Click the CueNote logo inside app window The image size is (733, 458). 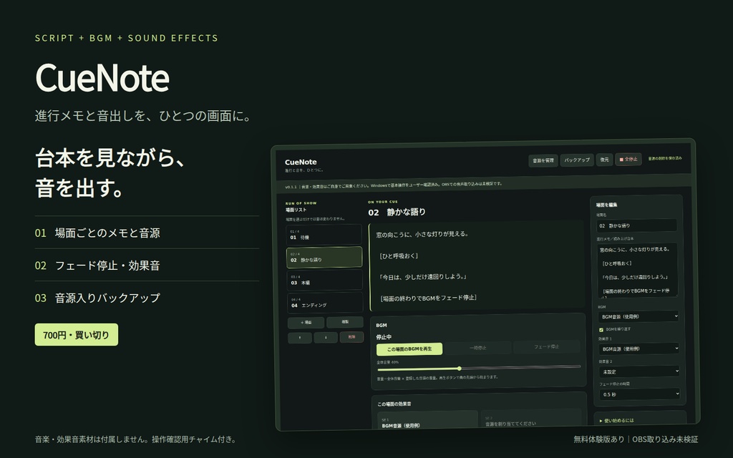pos(301,162)
